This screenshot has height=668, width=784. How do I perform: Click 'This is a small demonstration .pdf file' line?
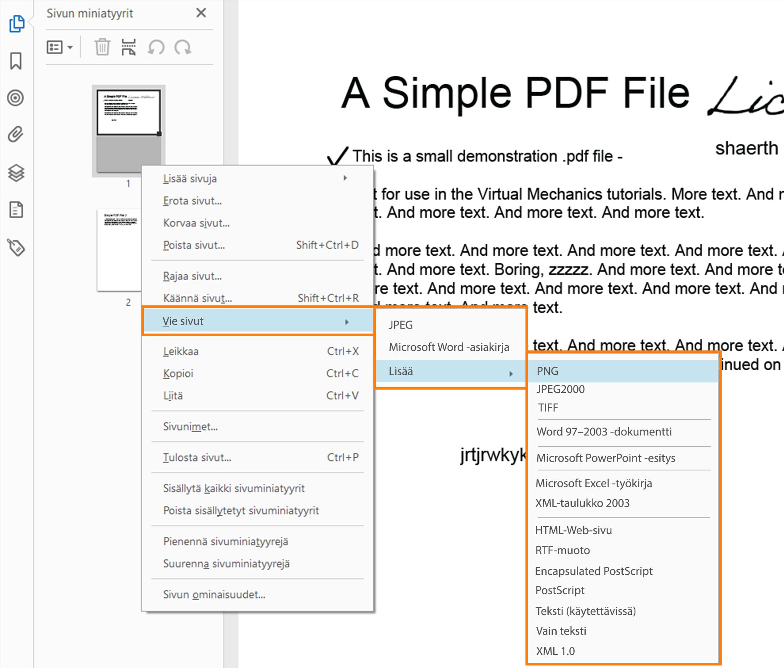tap(487, 156)
